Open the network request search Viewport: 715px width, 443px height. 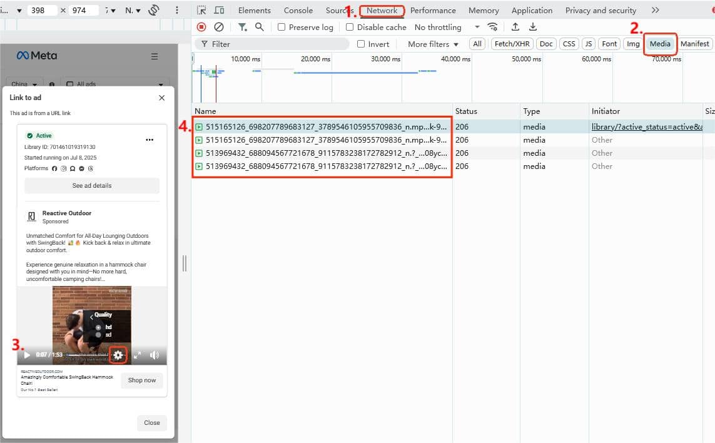pos(259,27)
